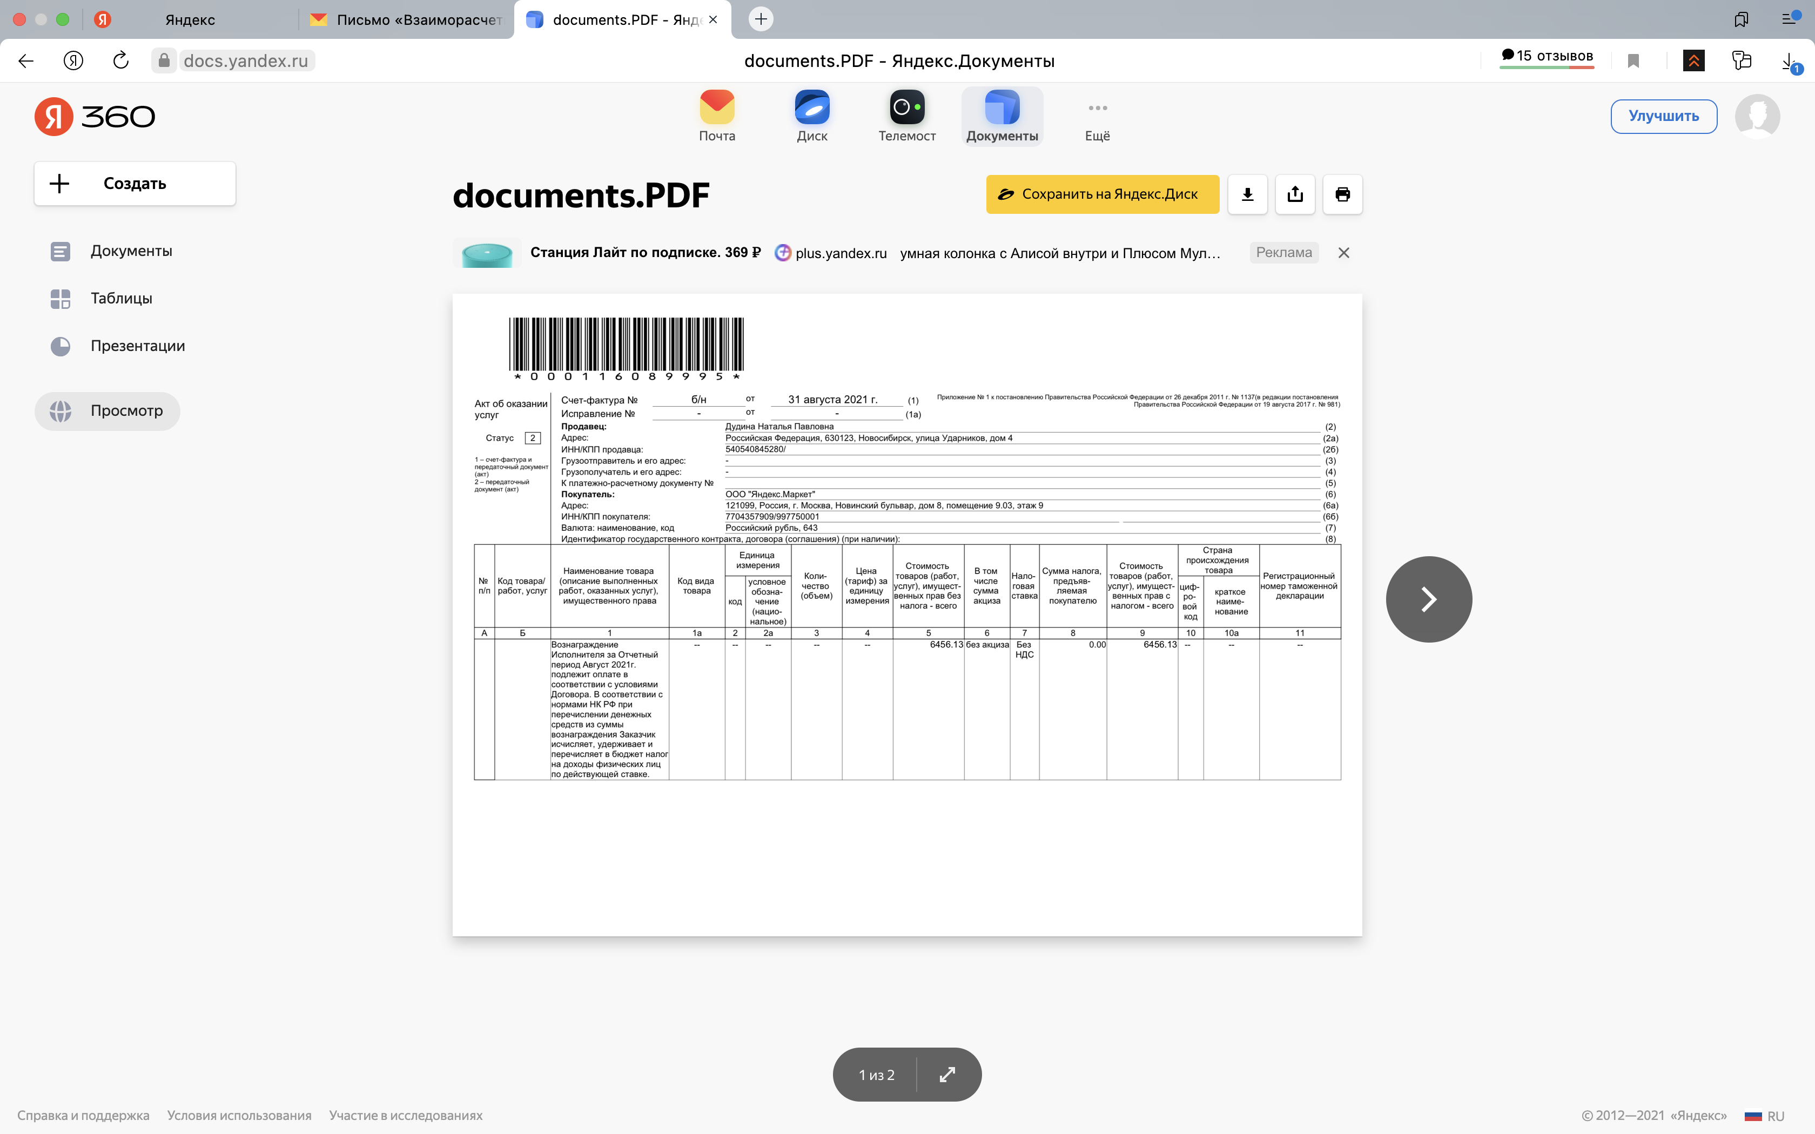
Task: Select Презентации in the sidebar
Action: [x=137, y=346]
